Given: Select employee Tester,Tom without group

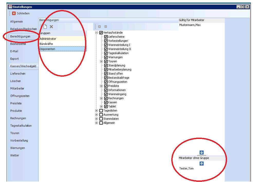Looking at the screenshot, I should 186,168.
